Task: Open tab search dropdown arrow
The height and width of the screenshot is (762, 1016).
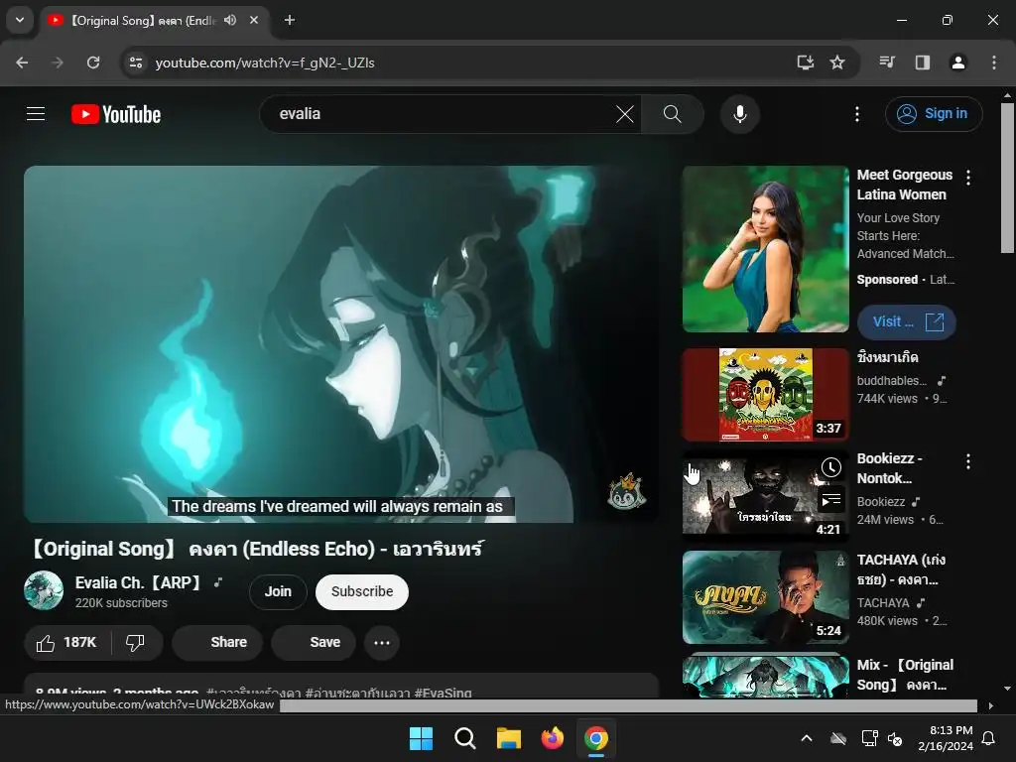Action: (x=20, y=20)
